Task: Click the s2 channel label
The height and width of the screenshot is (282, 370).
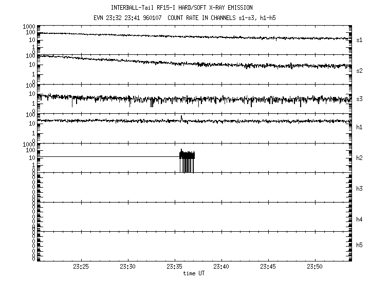Action: pyautogui.click(x=359, y=70)
